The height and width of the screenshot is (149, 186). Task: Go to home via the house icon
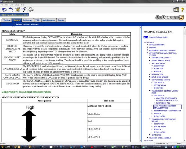4,10
